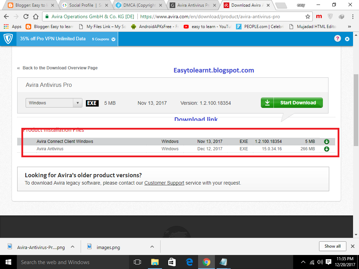Open the red 'm' extension
Viewport: 359px width, 269px height.
[319, 16]
